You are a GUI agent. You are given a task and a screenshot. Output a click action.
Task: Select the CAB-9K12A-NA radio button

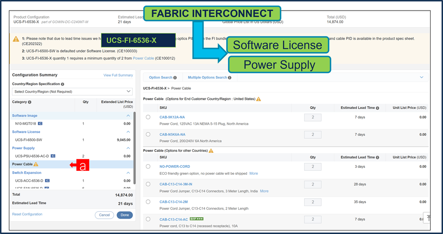[x=148, y=117]
